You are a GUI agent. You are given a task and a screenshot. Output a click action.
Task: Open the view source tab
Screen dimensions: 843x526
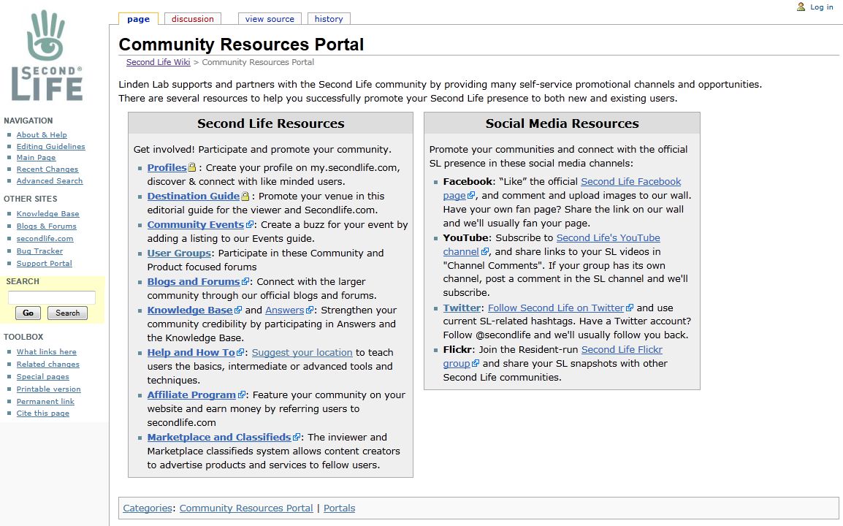point(270,19)
